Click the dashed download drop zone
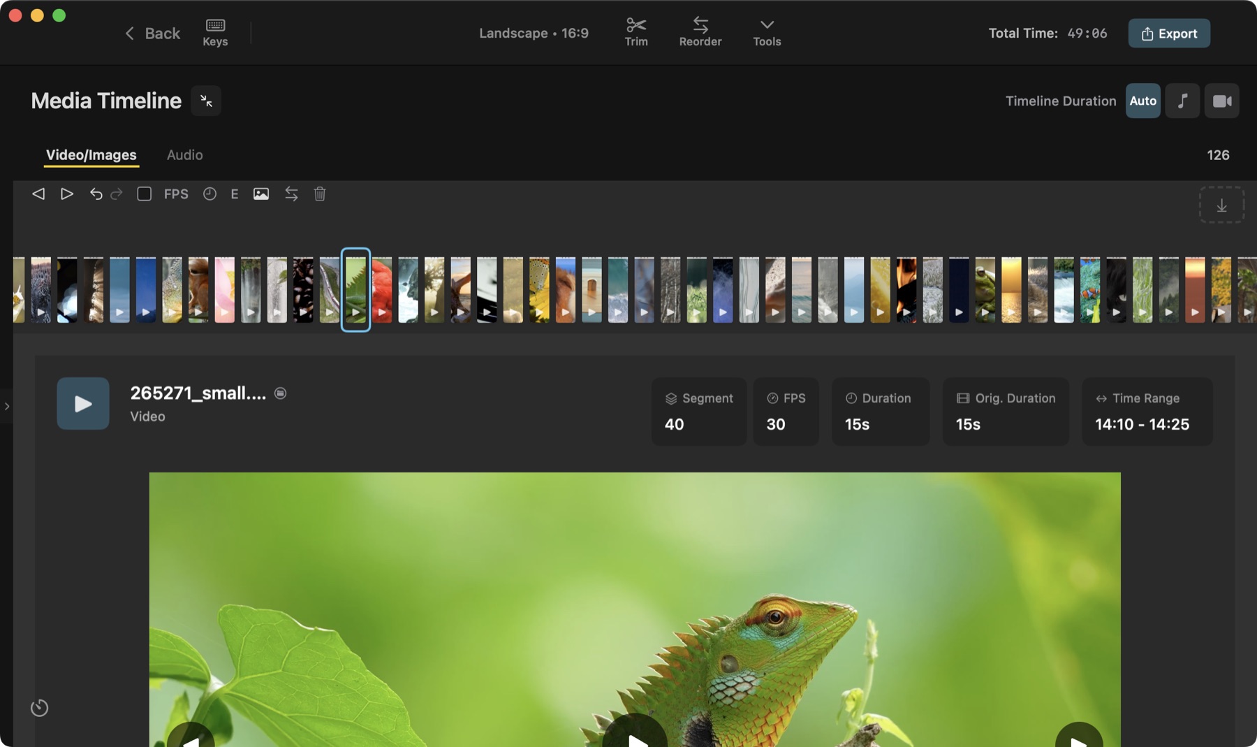This screenshot has width=1257, height=747. tap(1221, 205)
